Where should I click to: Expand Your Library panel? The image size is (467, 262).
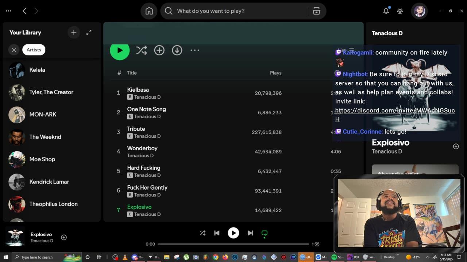(x=89, y=32)
